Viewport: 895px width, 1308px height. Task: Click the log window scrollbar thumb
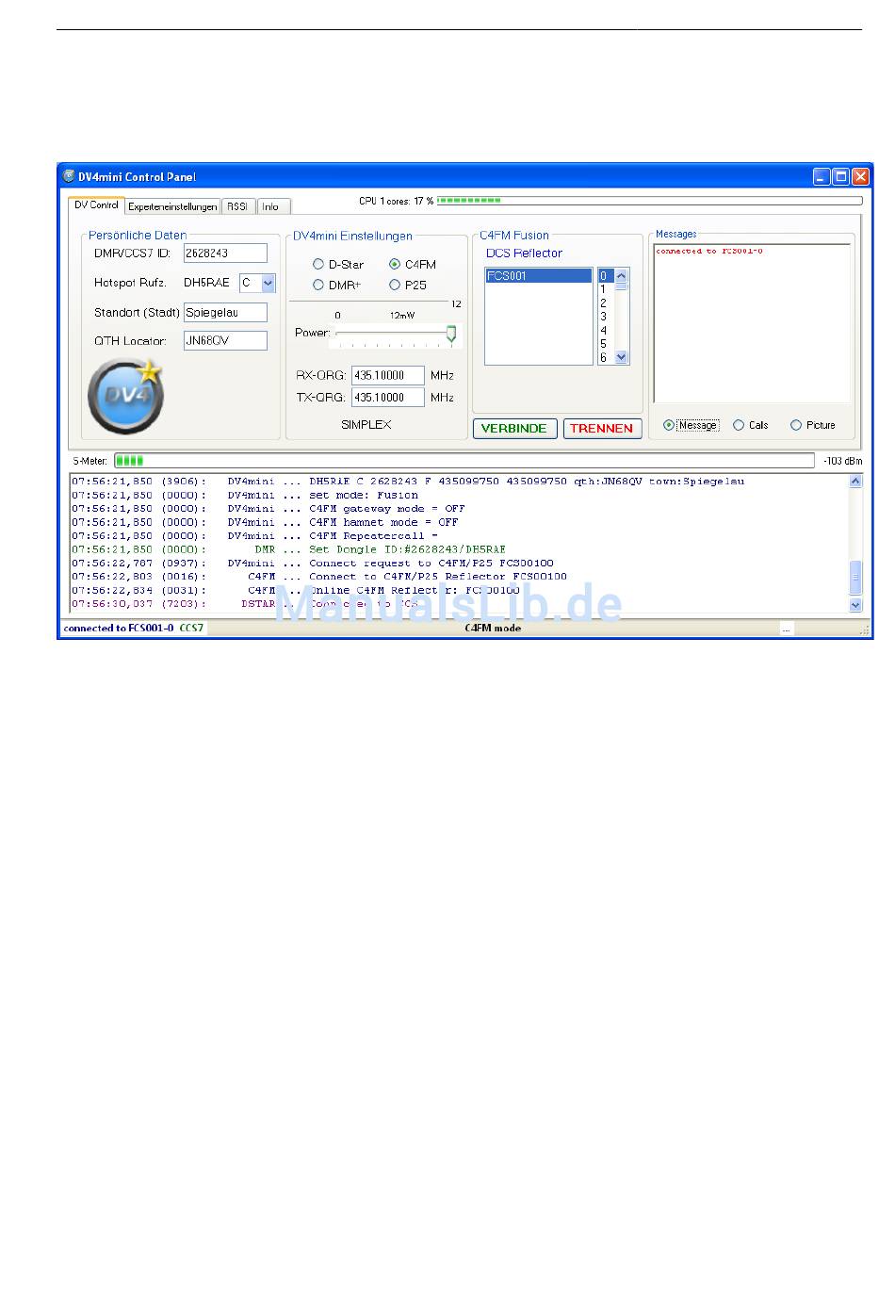point(855,578)
